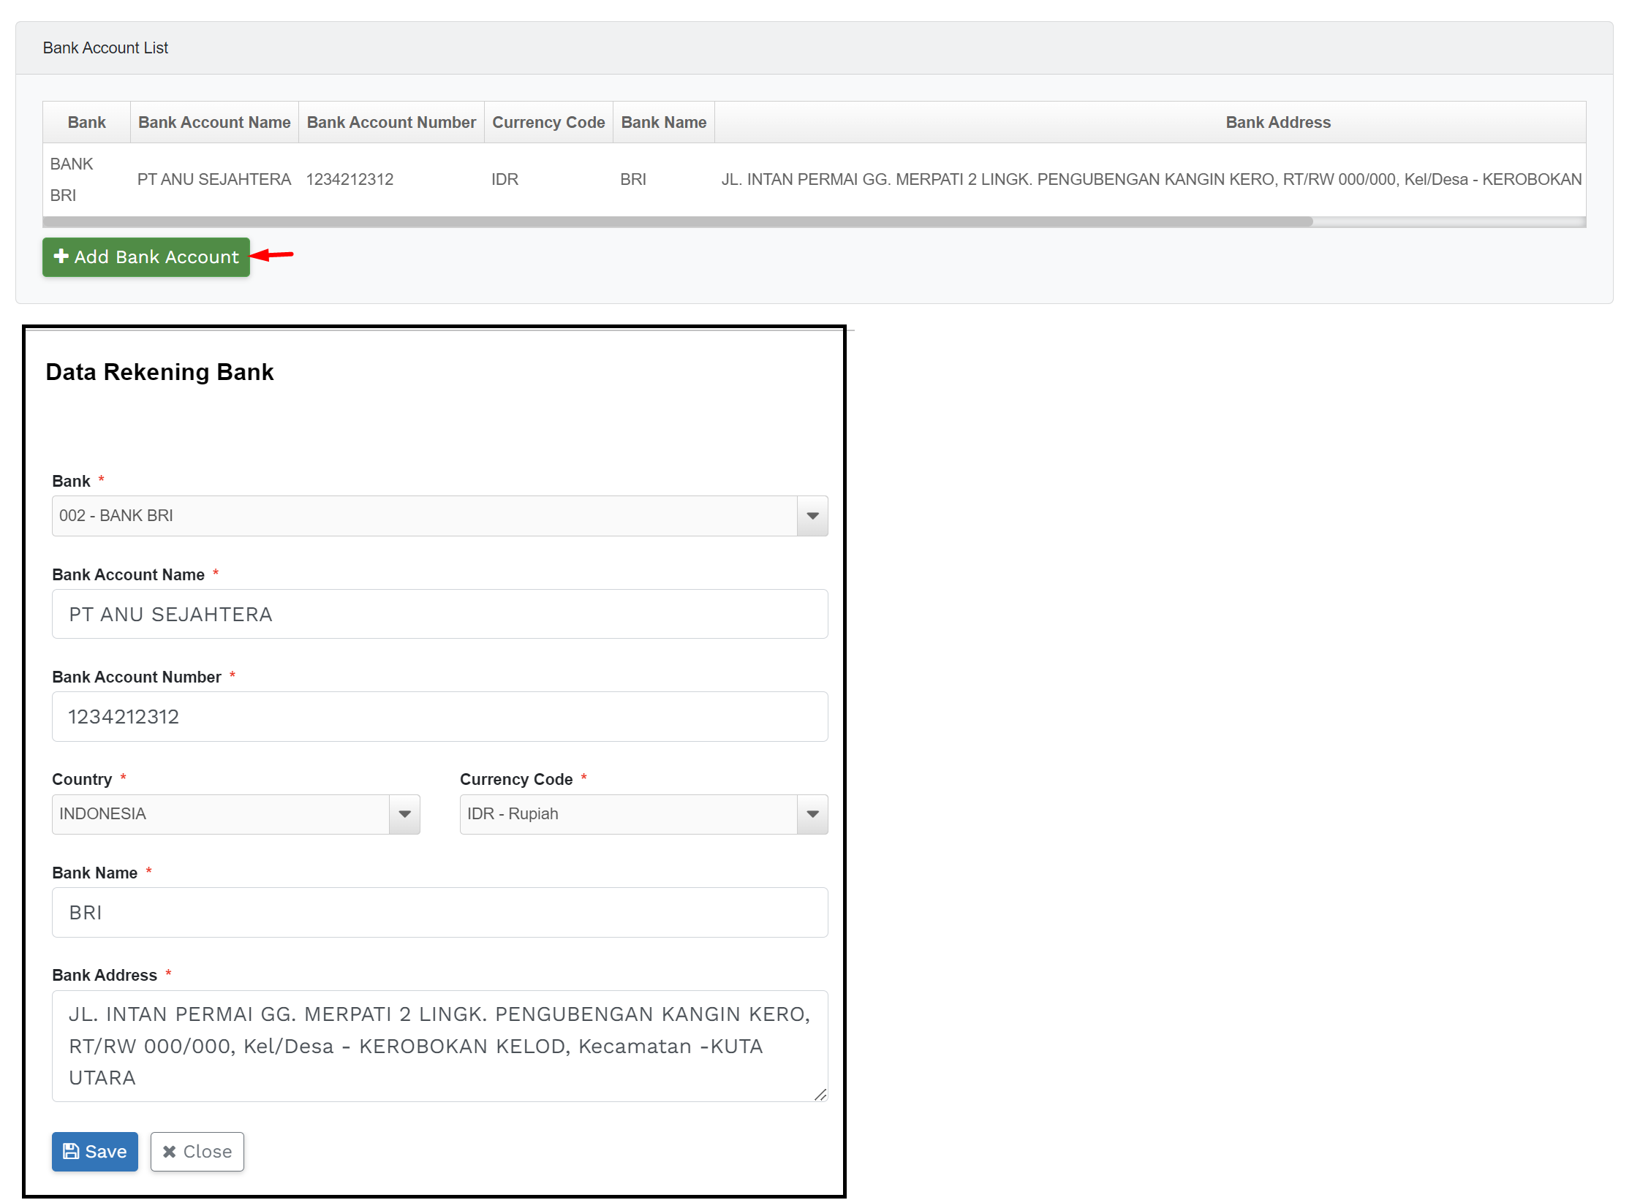
Task: Click the floppy disk icon on Save
Action: [71, 1152]
